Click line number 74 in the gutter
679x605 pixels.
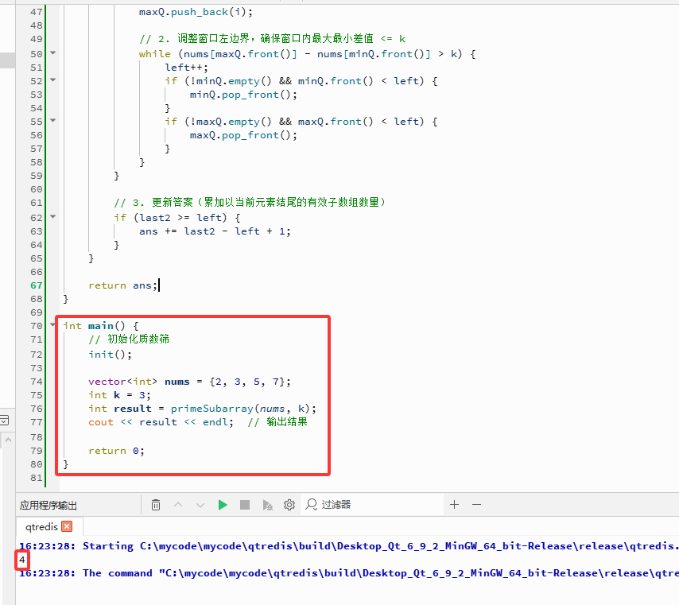[x=37, y=382]
